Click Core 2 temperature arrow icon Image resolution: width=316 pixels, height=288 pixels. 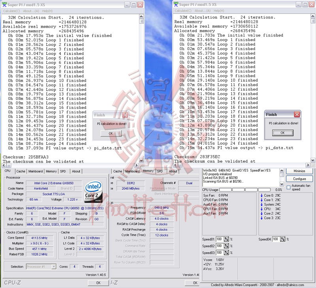(261, 213)
